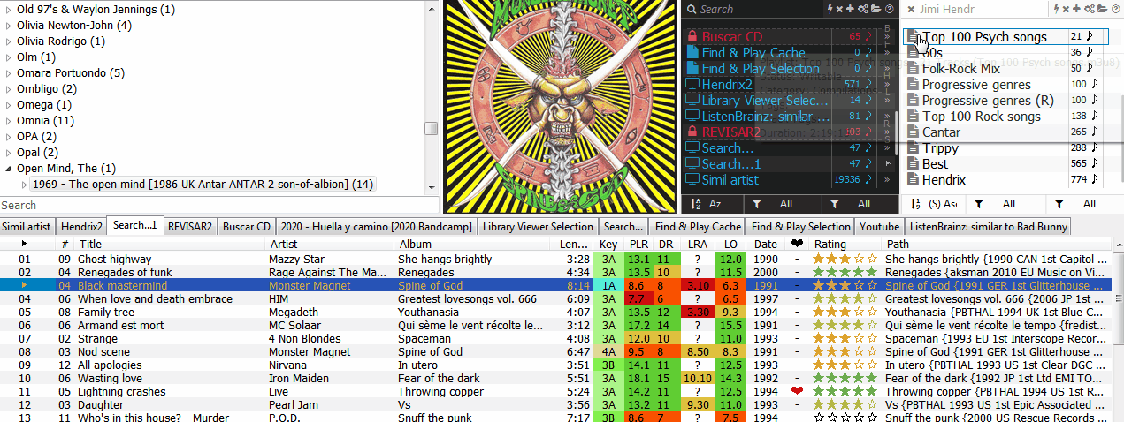This screenshot has height=422, width=1124.
Task: Expand the Olivia Newton-John artist node
Action: click(x=9, y=26)
